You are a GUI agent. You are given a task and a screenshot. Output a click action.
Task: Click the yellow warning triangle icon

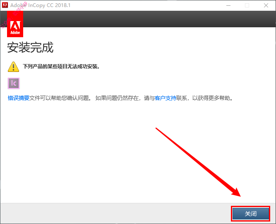point(13,67)
